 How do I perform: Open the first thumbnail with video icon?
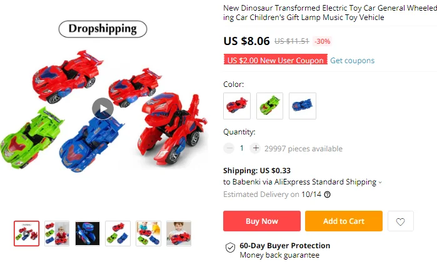[26, 233]
